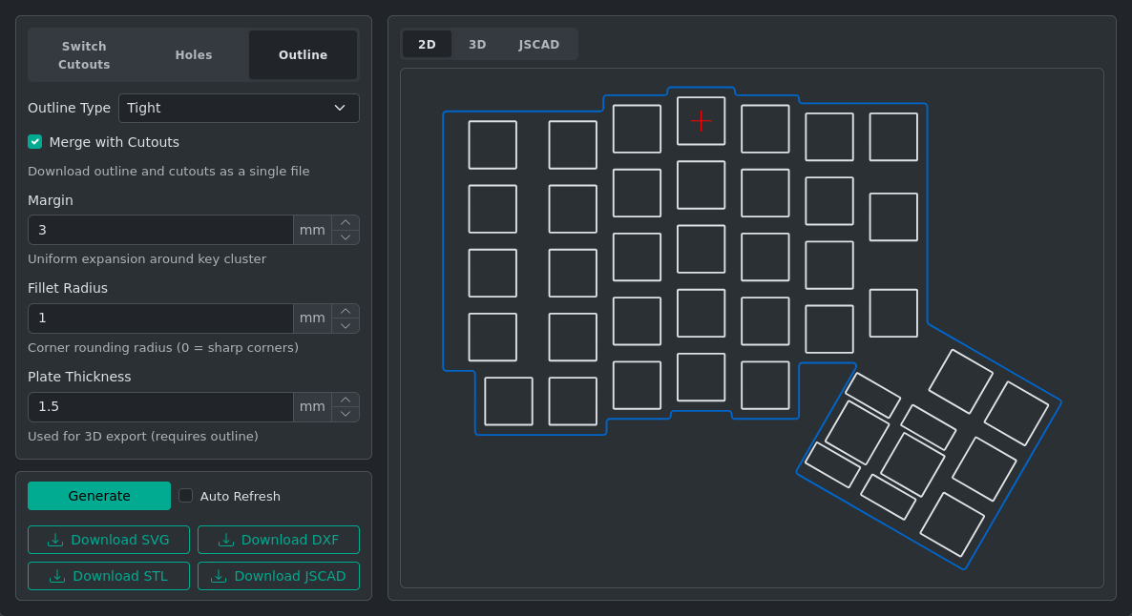Image resolution: width=1132 pixels, height=616 pixels.
Task: Switch to the Holes tab
Action: 194,54
